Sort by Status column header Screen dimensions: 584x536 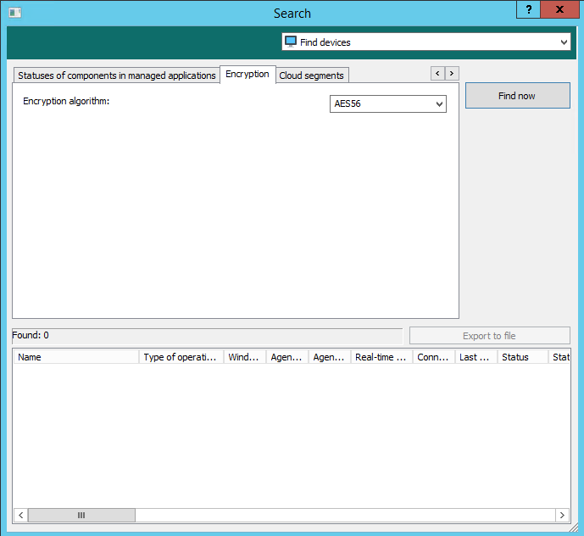coord(521,357)
